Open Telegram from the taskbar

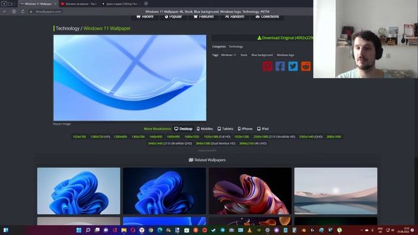pyautogui.click(x=223, y=230)
